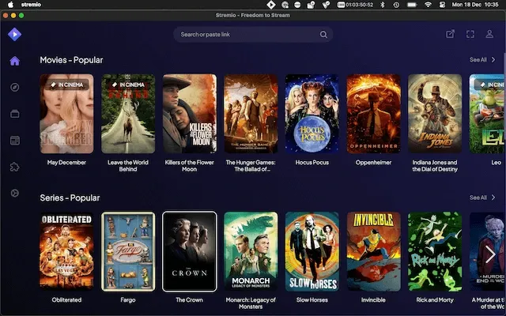Image resolution: width=506 pixels, height=316 pixels.
Task: Open Oppenheimer poster
Action: tap(373, 114)
